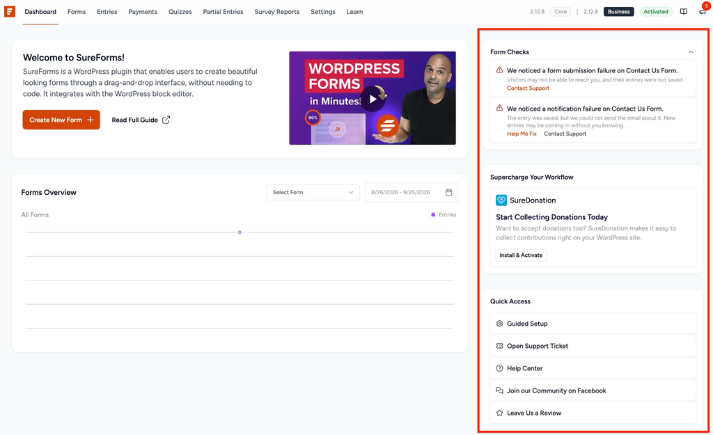Click Join our Community on Facebook

click(593, 390)
